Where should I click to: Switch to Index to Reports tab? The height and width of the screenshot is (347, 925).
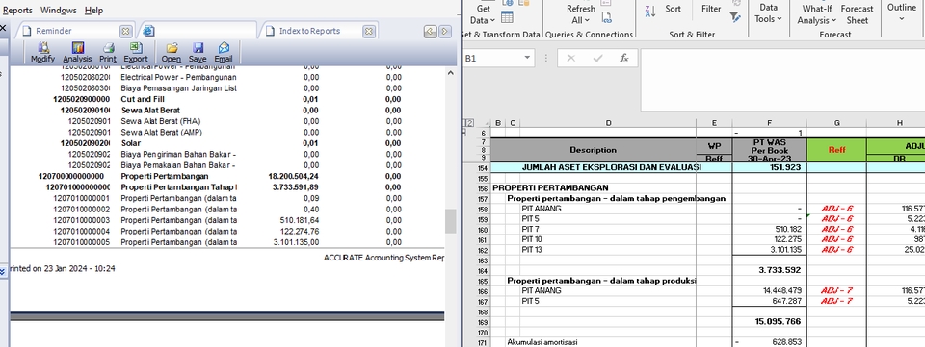coord(319,31)
